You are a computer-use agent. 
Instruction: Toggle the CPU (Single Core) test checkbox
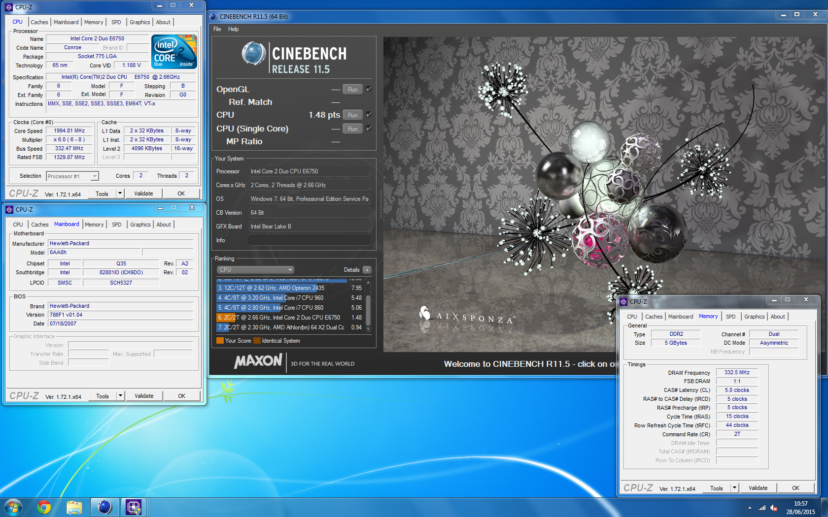(369, 129)
